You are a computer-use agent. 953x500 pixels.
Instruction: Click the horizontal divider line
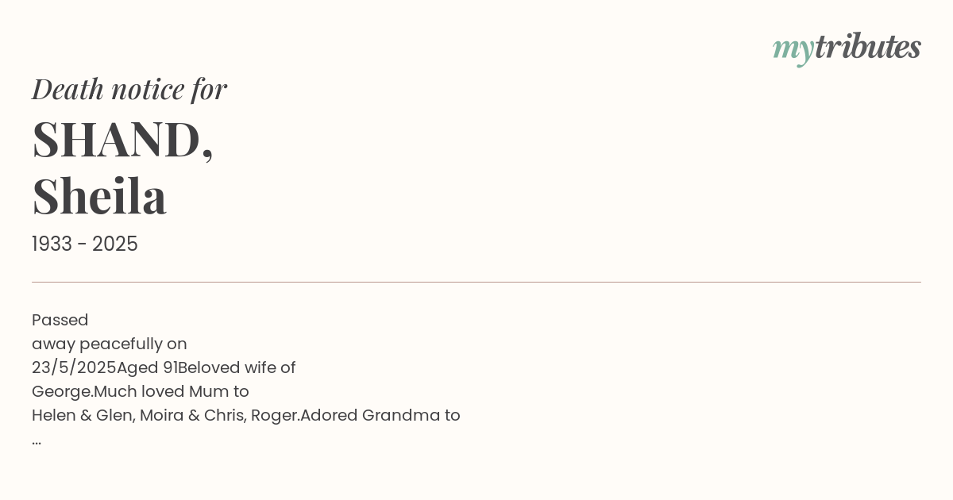tap(476, 282)
